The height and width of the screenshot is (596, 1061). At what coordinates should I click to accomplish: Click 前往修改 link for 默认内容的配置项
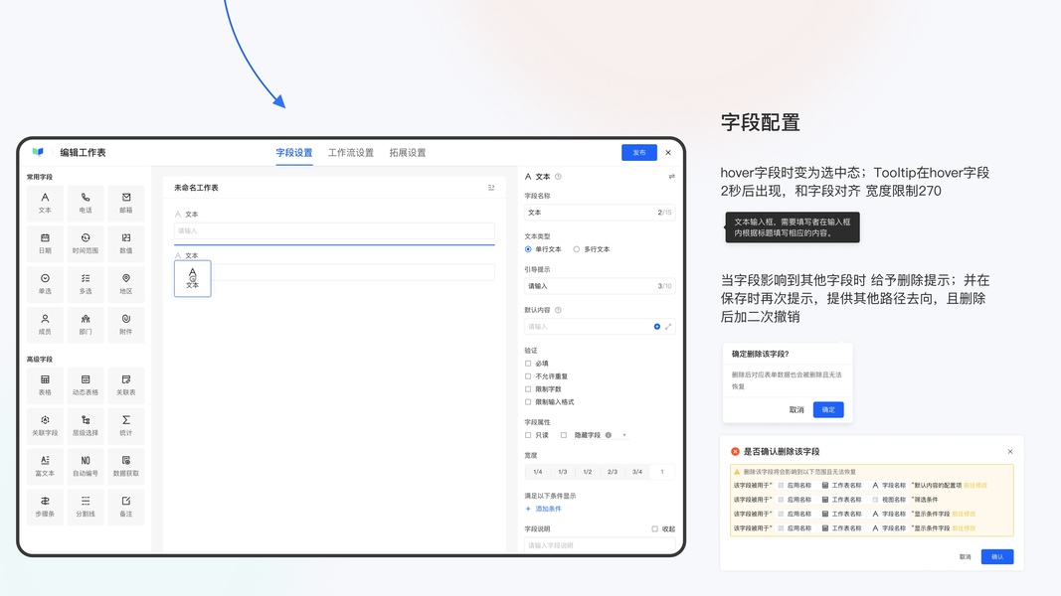975,485
